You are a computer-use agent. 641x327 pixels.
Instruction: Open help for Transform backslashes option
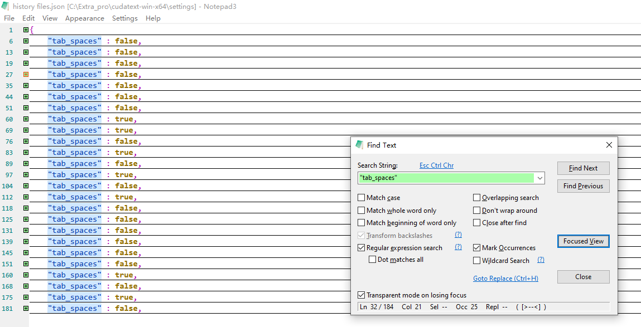[x=458, y=235]
